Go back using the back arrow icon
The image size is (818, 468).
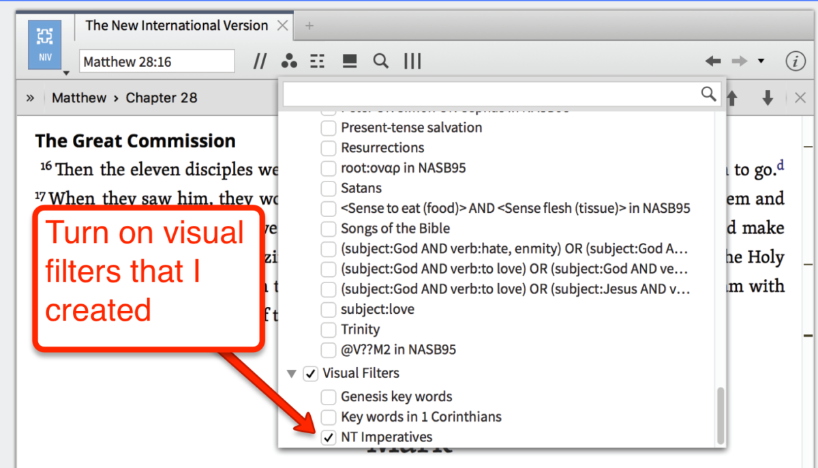(713, 61)
